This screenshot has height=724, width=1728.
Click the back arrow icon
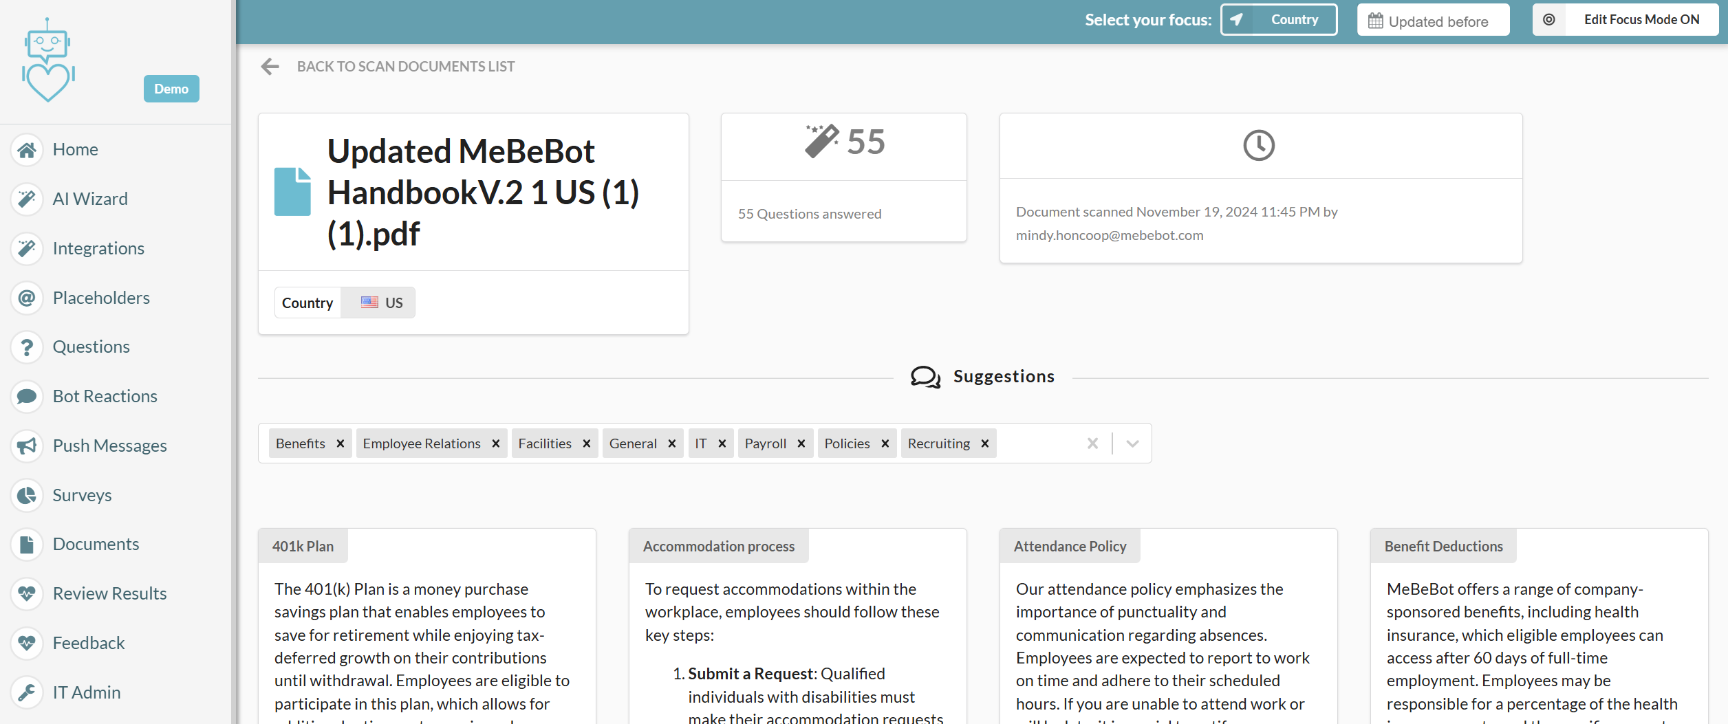point(270,66)
